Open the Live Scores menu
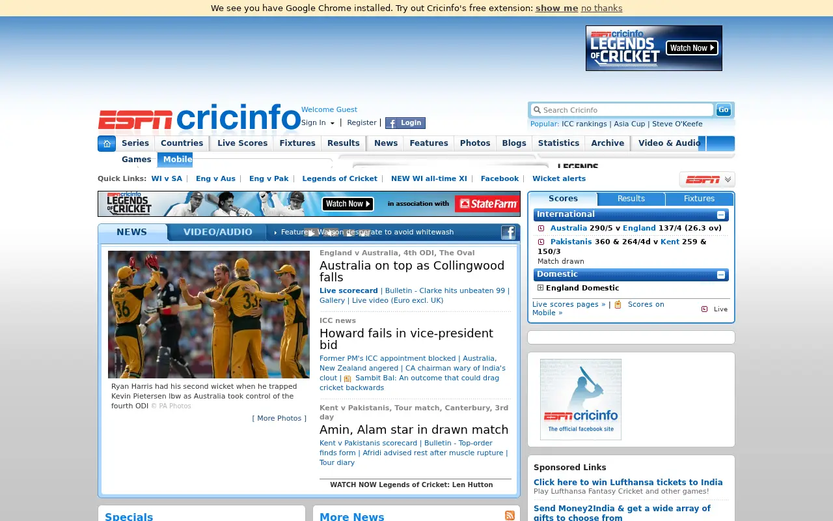The width and height of the screenshot is (833, 521). (x=242, y=143)
